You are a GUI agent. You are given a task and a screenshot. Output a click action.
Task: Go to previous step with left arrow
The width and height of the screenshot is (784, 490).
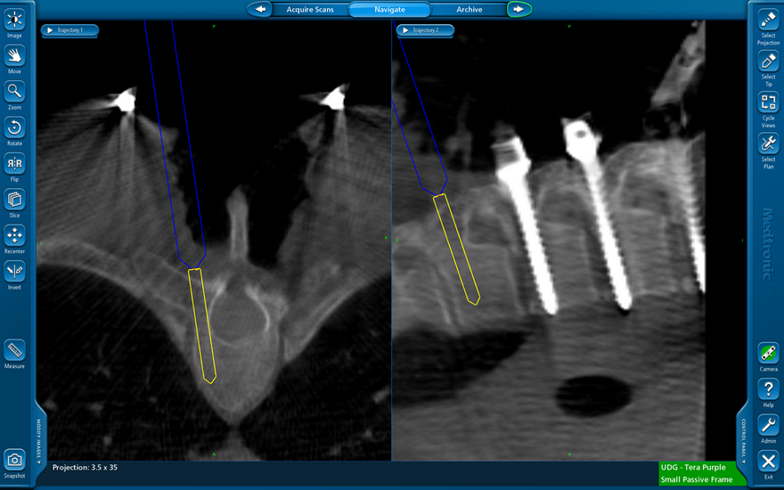coord(260,9)
